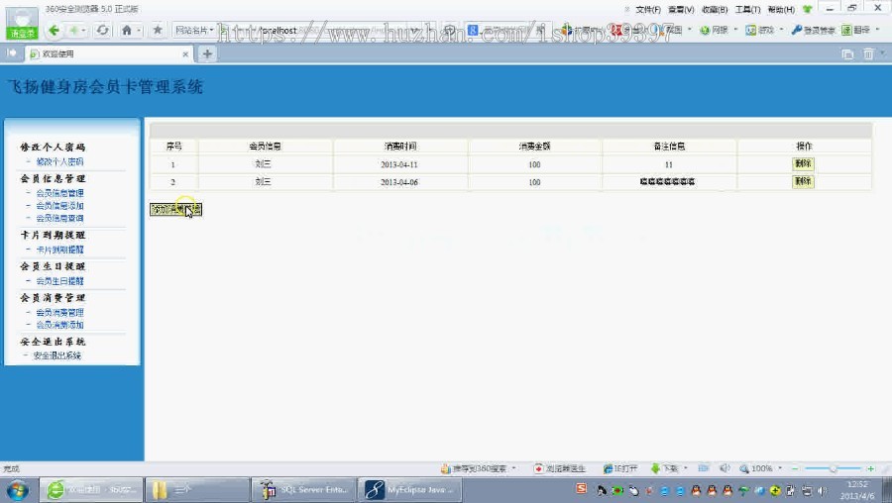This screenshot has width=892, height=503.
Task: Open 会员信息管理 link
Action: (59, 193)
